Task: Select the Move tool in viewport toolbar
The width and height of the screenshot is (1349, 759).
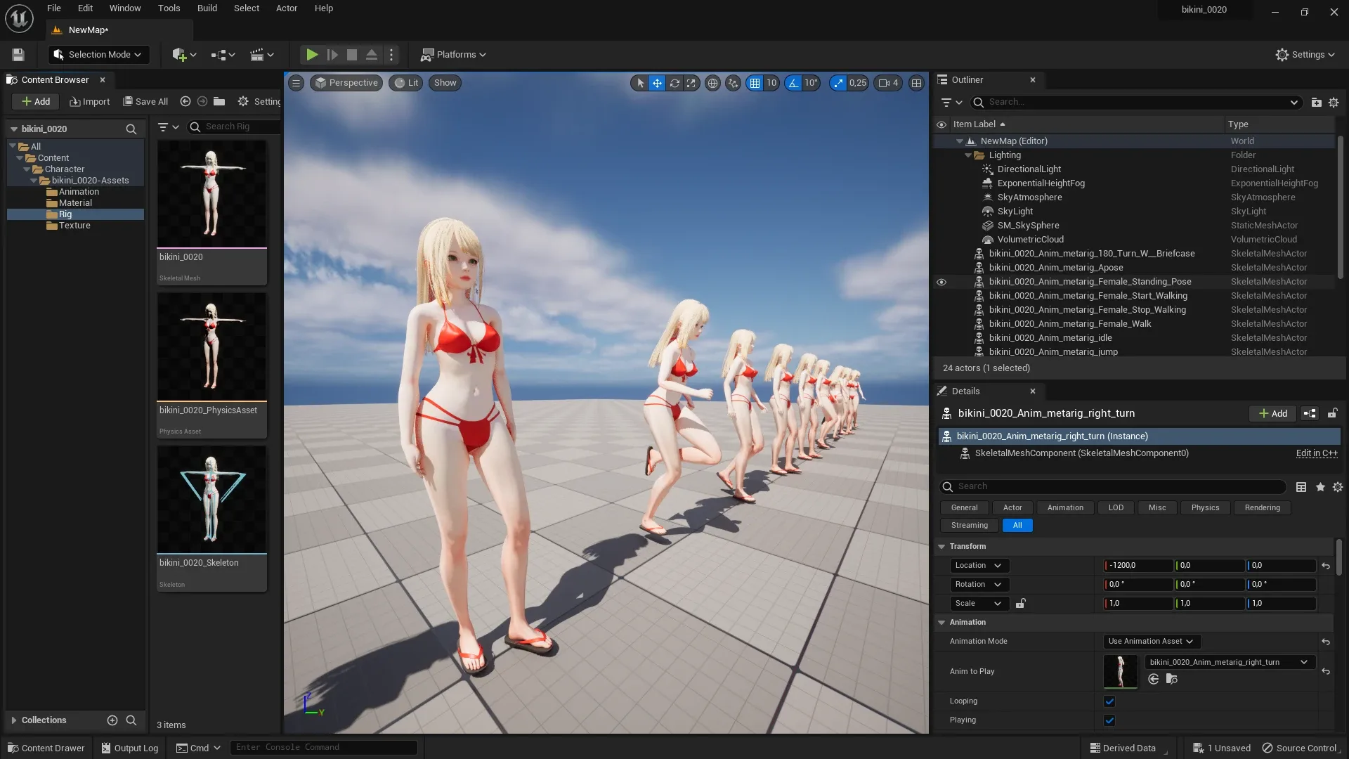Action: point(657,83)
